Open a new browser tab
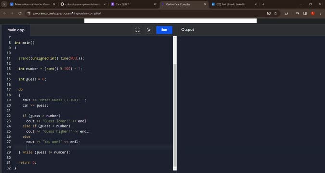Viewport: 325px width, 173px height. (x=263, y=4)
